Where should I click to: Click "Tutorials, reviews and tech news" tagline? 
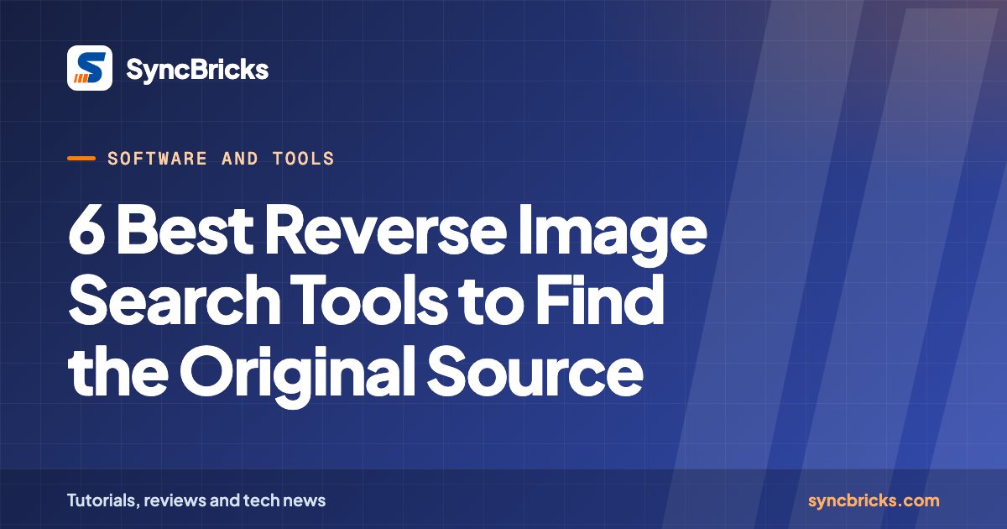pyautogui.click(x=196, y=500)
